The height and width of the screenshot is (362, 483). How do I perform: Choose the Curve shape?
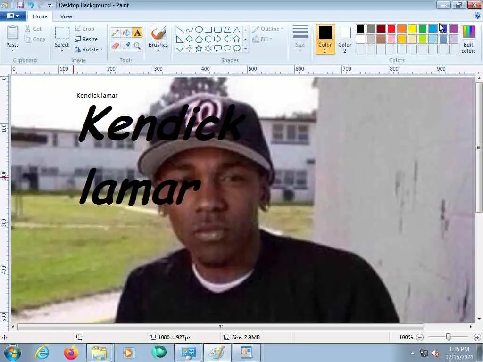[x=190, y=30]
